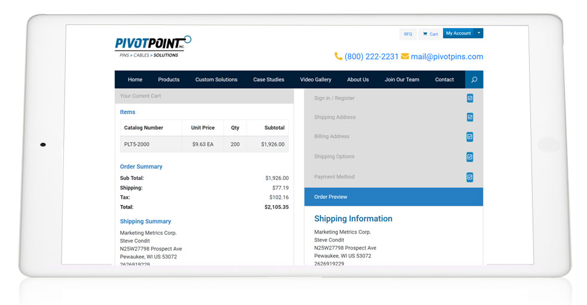Expand the Payment Method step
The width and height of the screenshot is (587, 305).
(394, 177)
